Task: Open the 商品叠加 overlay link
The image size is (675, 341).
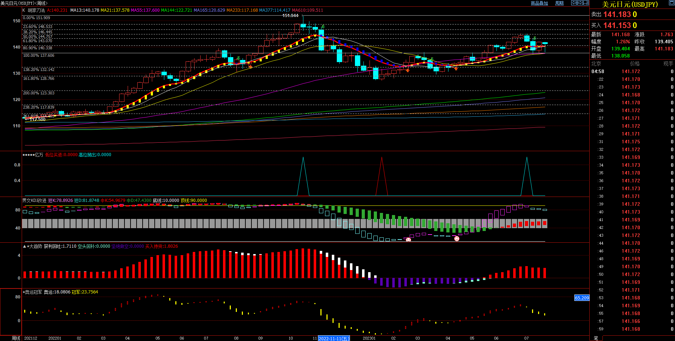Action: [x=539, y=3]
